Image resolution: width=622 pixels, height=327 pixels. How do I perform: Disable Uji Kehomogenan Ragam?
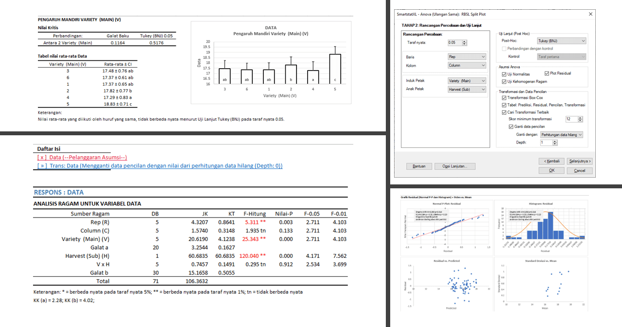(x=503, y=81)
